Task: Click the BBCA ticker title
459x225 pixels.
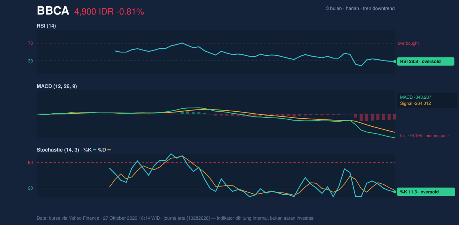Action: click(x=53, y=11)
